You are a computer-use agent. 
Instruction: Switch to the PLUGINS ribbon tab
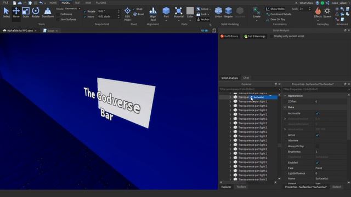[x=101, y=3]
